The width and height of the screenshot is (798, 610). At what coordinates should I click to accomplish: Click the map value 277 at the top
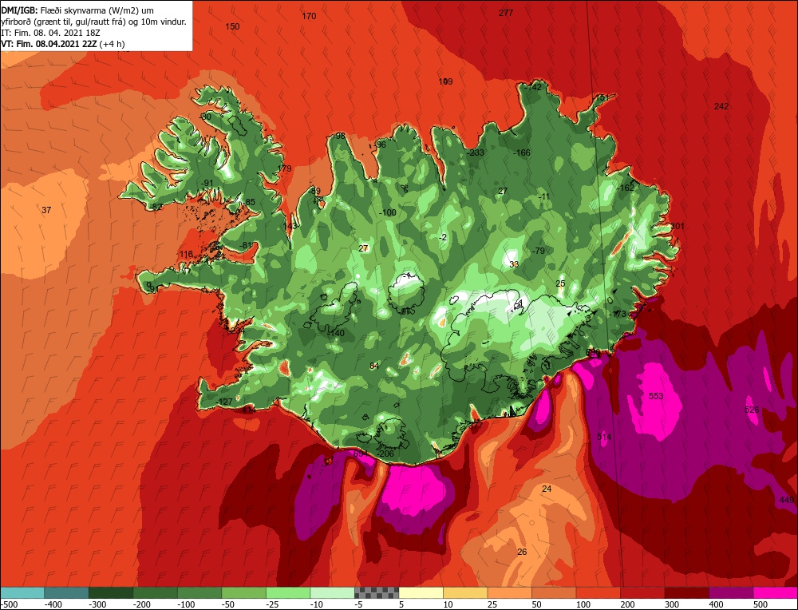pos(506,13)
